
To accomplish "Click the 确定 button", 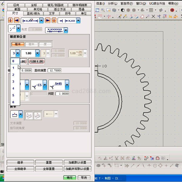I will 69,177.
